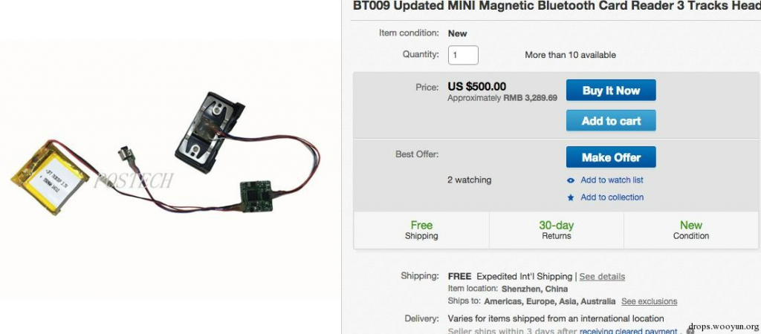Viewport: 761px width, 334px height.
Task: Open the Add to collection link
Action: [x=612, y=197]
